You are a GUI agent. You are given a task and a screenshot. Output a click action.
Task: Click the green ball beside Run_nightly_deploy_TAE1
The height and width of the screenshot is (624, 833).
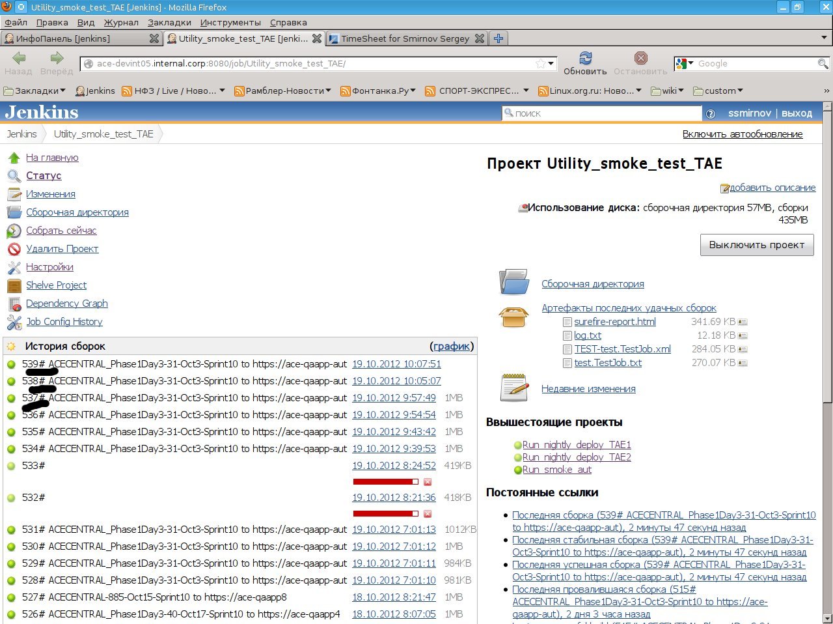click(518, 445)
